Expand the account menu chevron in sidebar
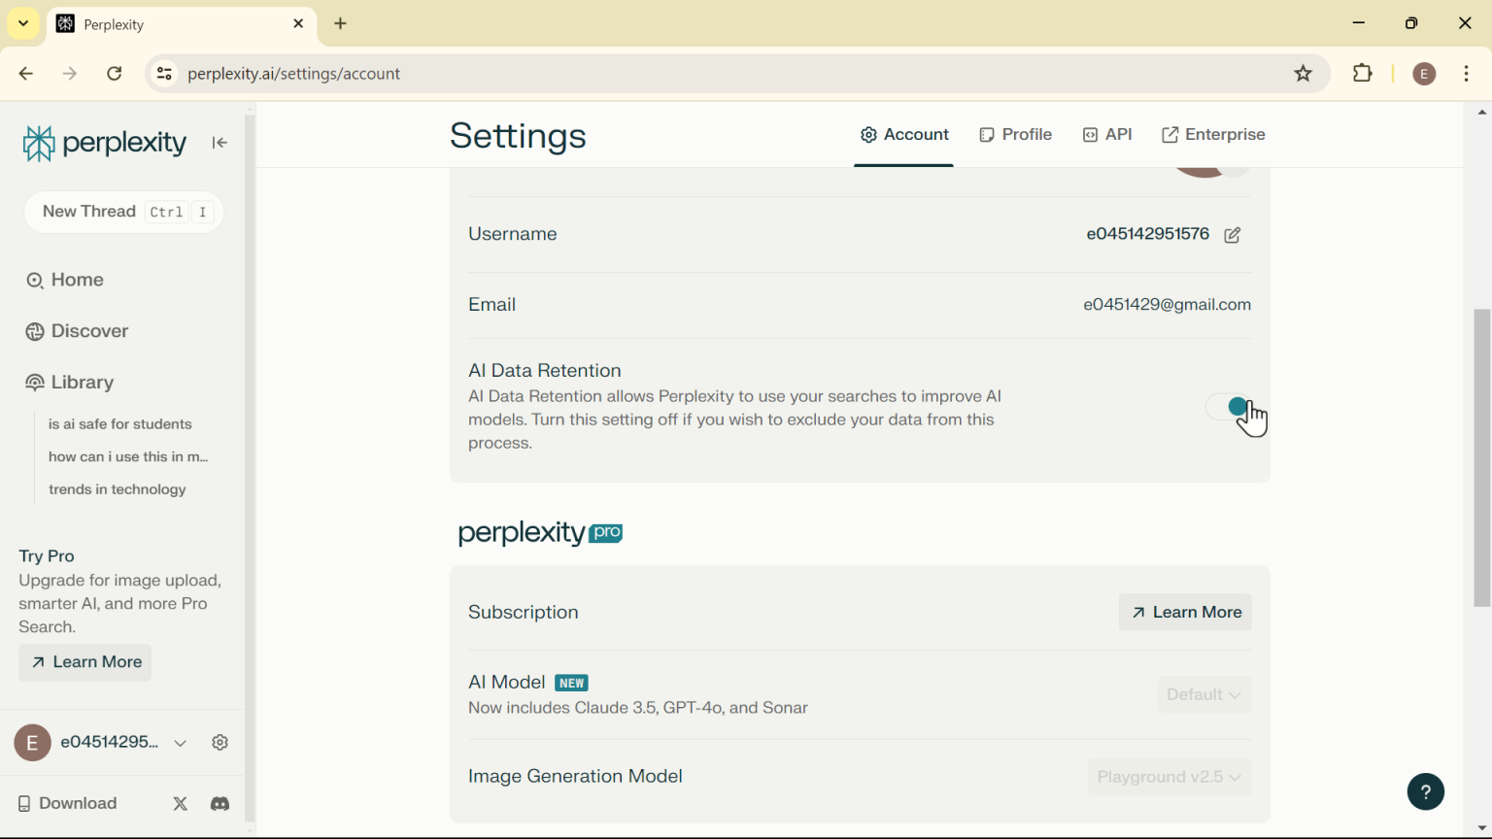The height and width of the screenshot is (839, 1492). (x=181, y=744)
